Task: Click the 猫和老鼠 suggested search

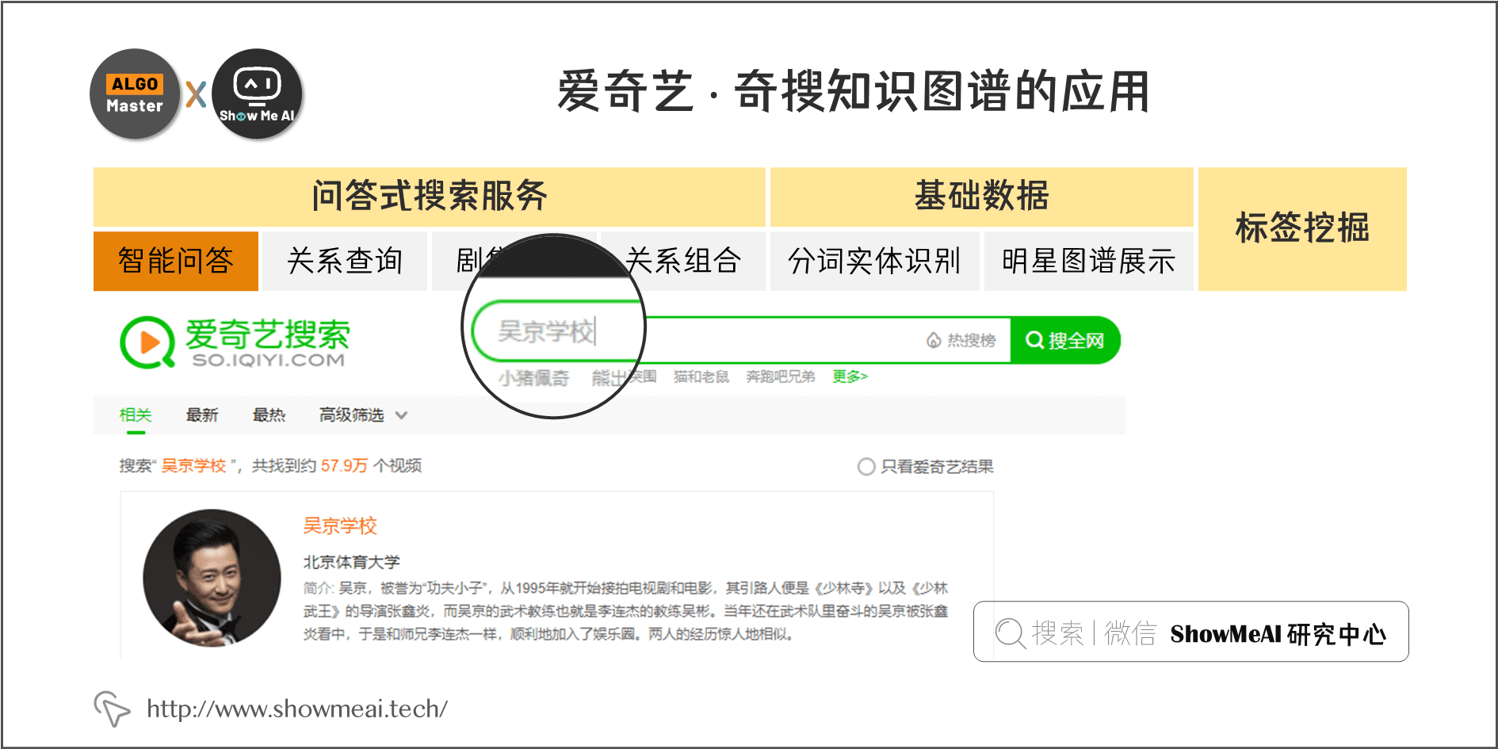Action: tap(701, 376)
